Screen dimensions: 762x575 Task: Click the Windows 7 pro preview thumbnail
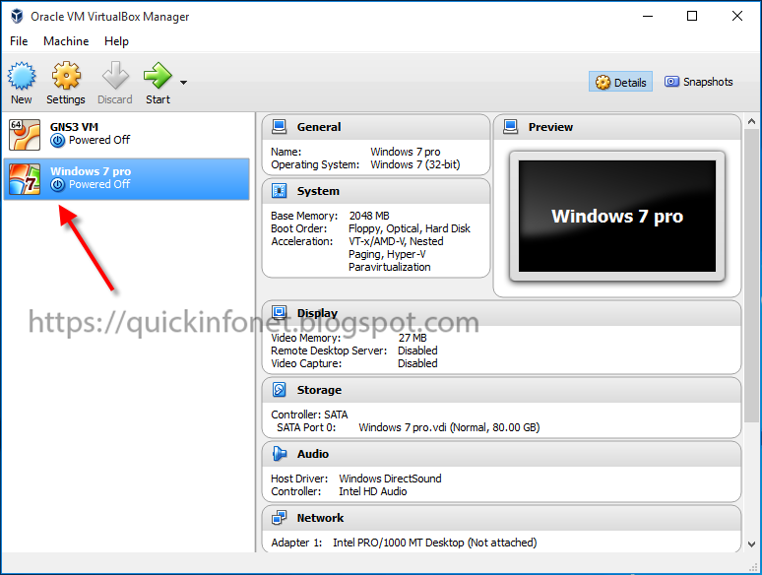(617, 217)
